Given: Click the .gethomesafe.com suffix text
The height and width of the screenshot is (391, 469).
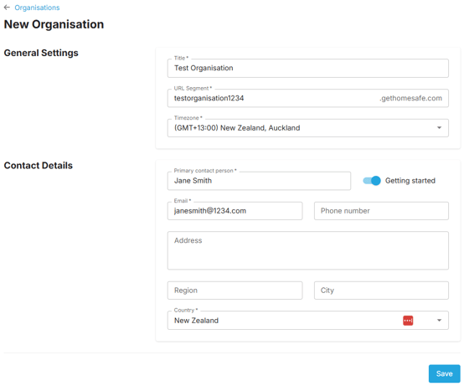Looking at the screenshot, I should (410, 98).
